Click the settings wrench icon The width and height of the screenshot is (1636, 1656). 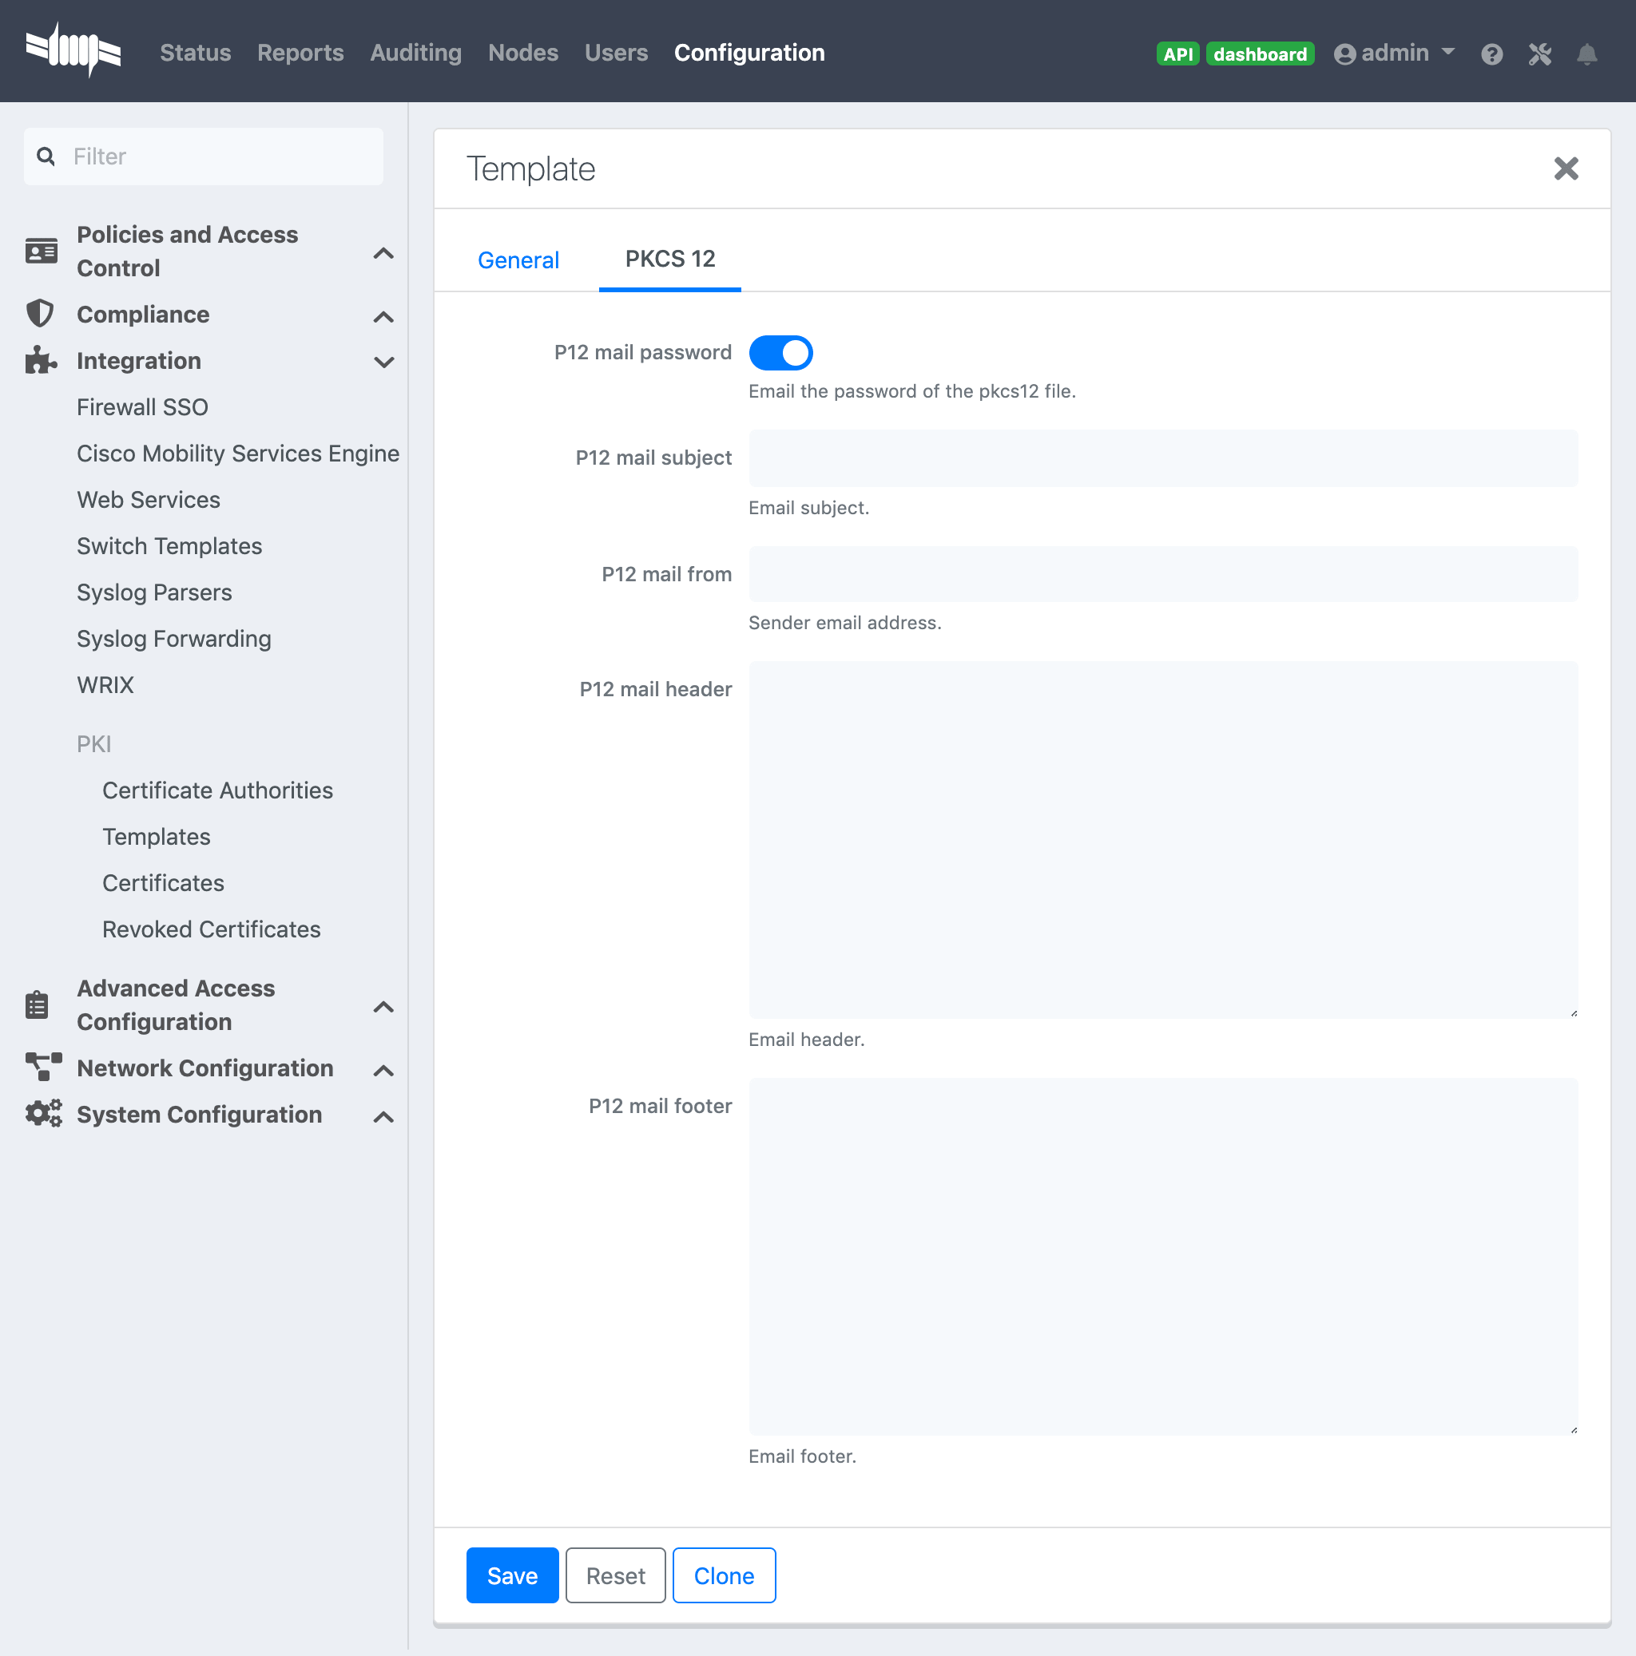pos(1540,54)
